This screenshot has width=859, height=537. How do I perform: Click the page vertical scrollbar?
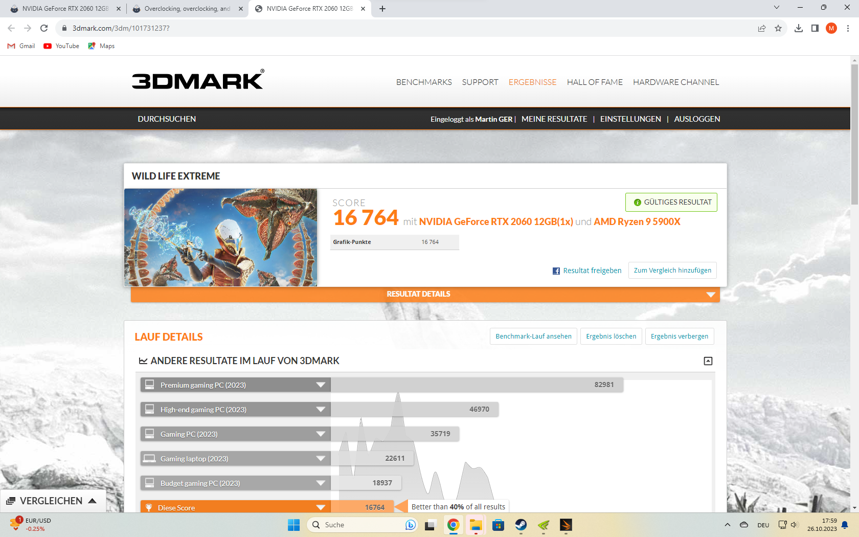pos(854,134)
